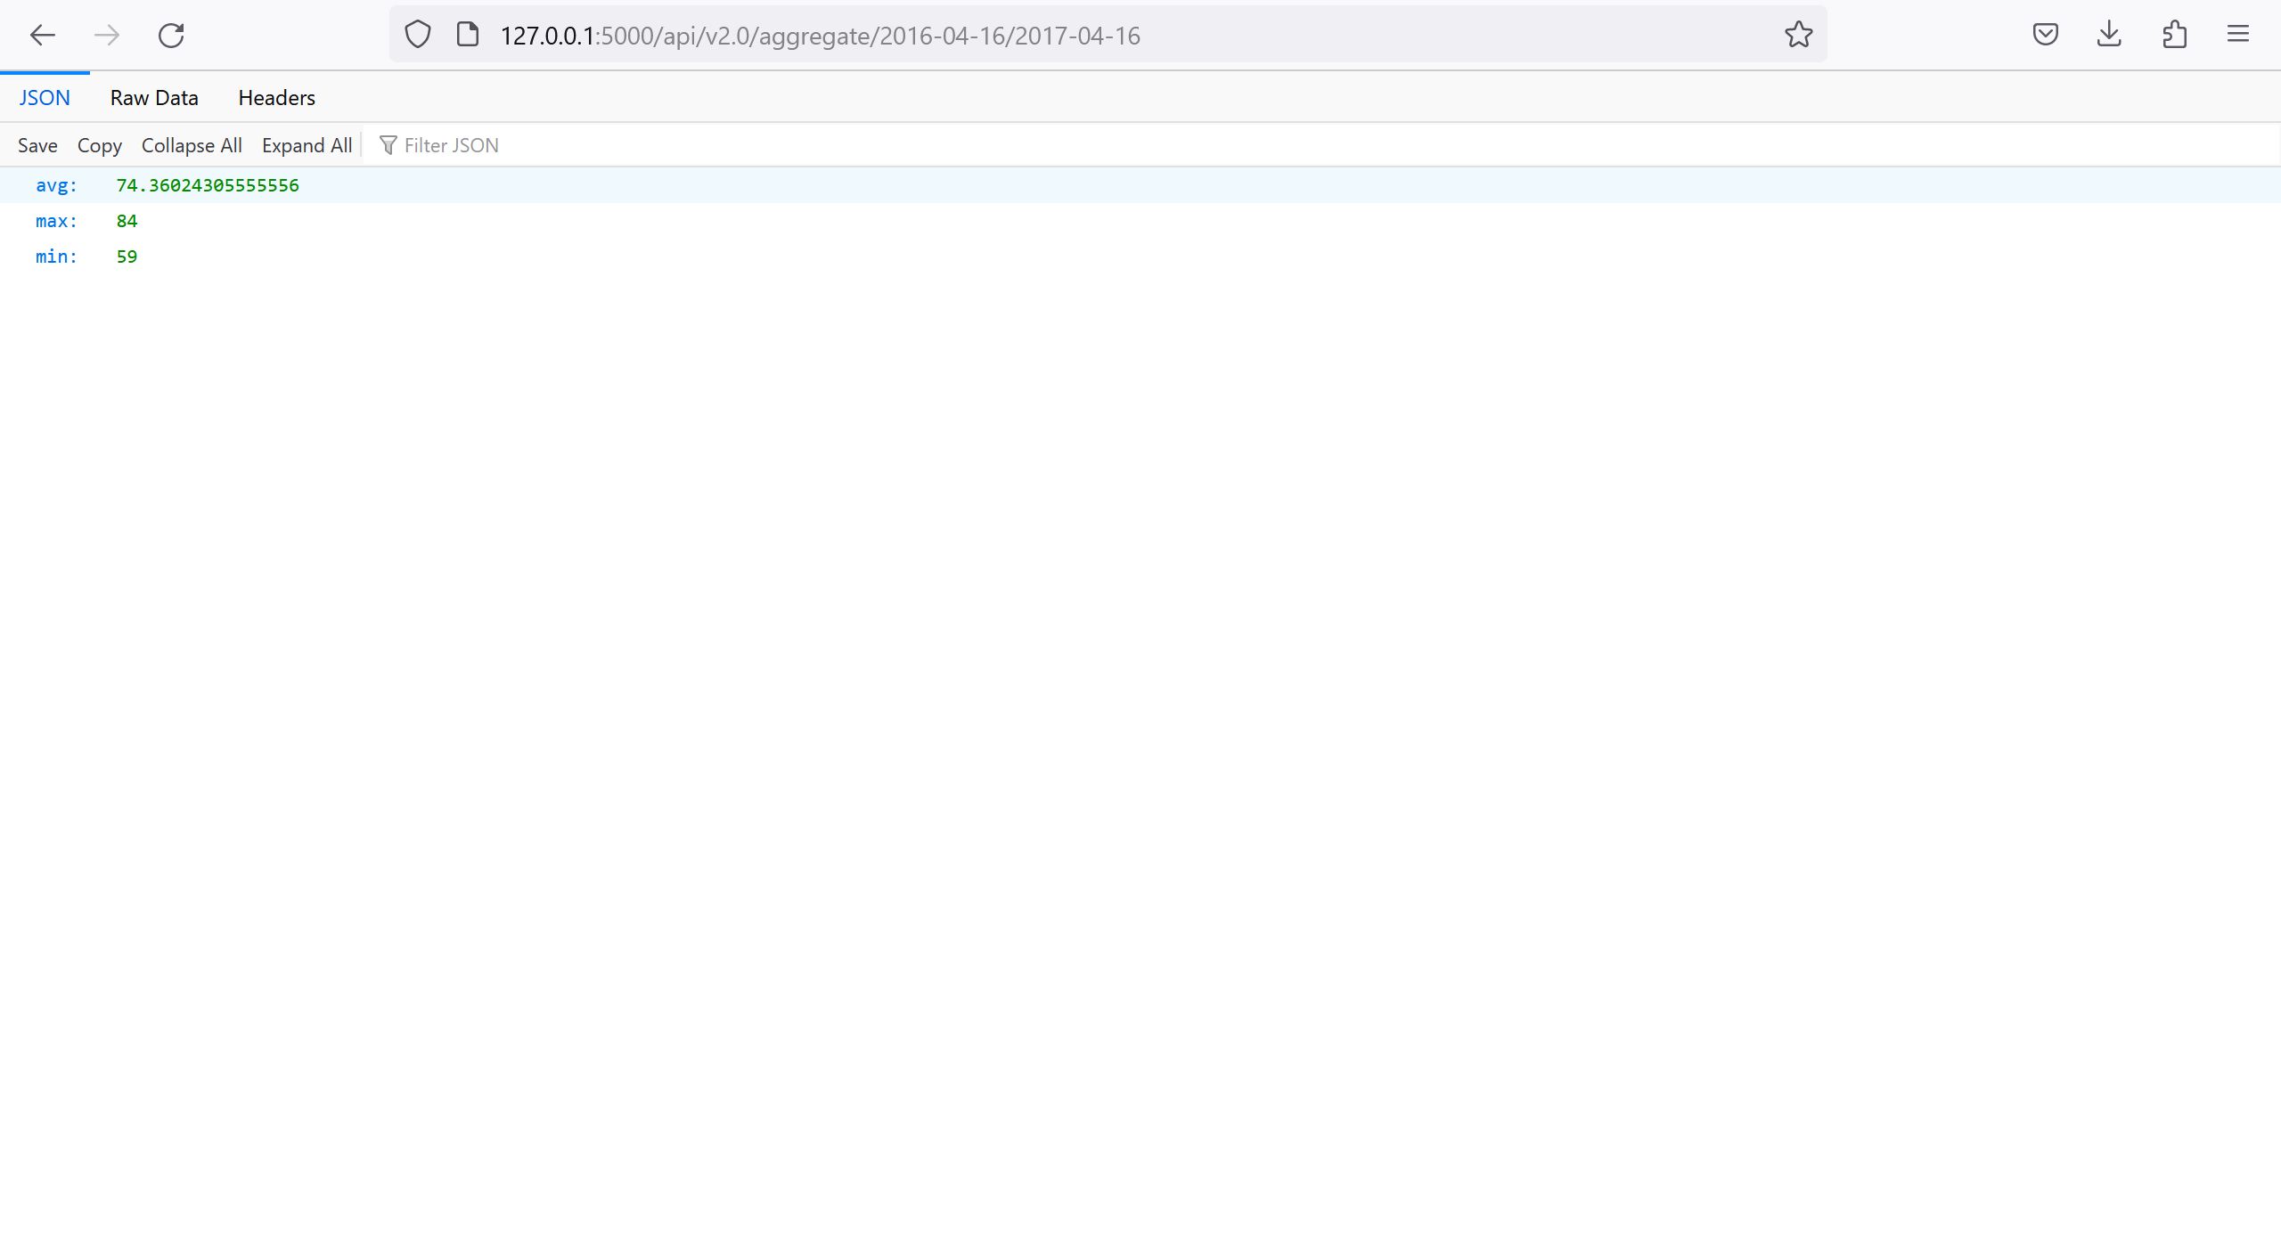The height and width of the screenshot is (1254, 2281).
Task: Select the avg value row
Action: coord(207,185)
